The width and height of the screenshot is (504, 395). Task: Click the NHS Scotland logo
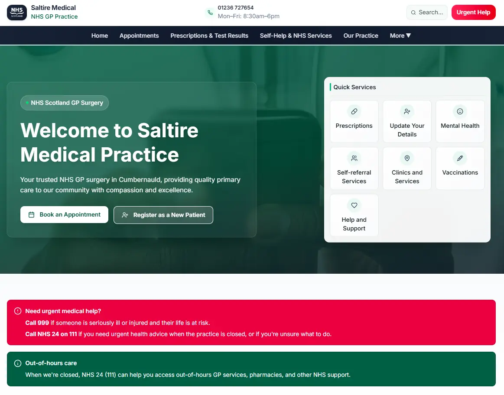point(16,13)
